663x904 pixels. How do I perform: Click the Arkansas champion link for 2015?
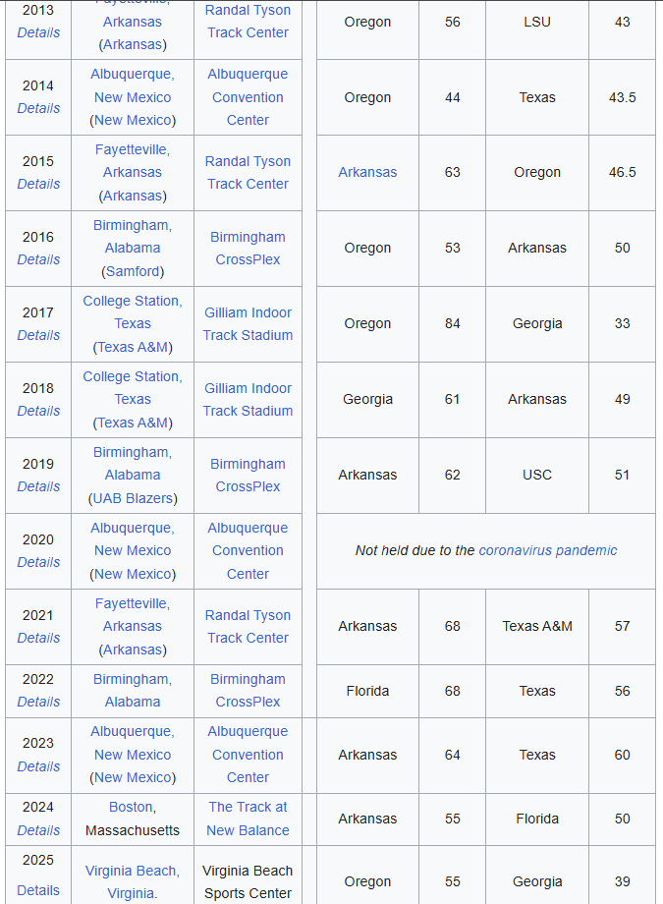(367, 172)
